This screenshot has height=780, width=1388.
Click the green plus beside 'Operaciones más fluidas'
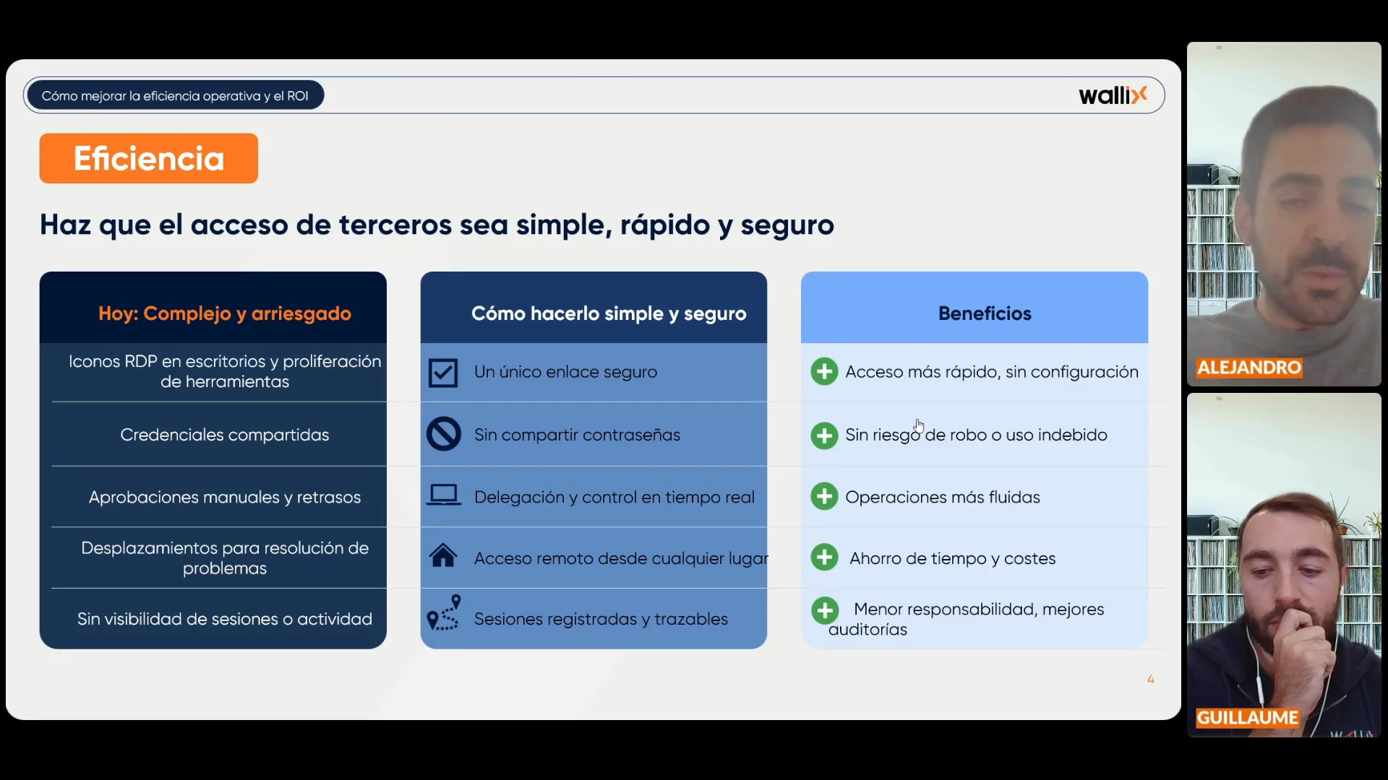tap(824, 497)
